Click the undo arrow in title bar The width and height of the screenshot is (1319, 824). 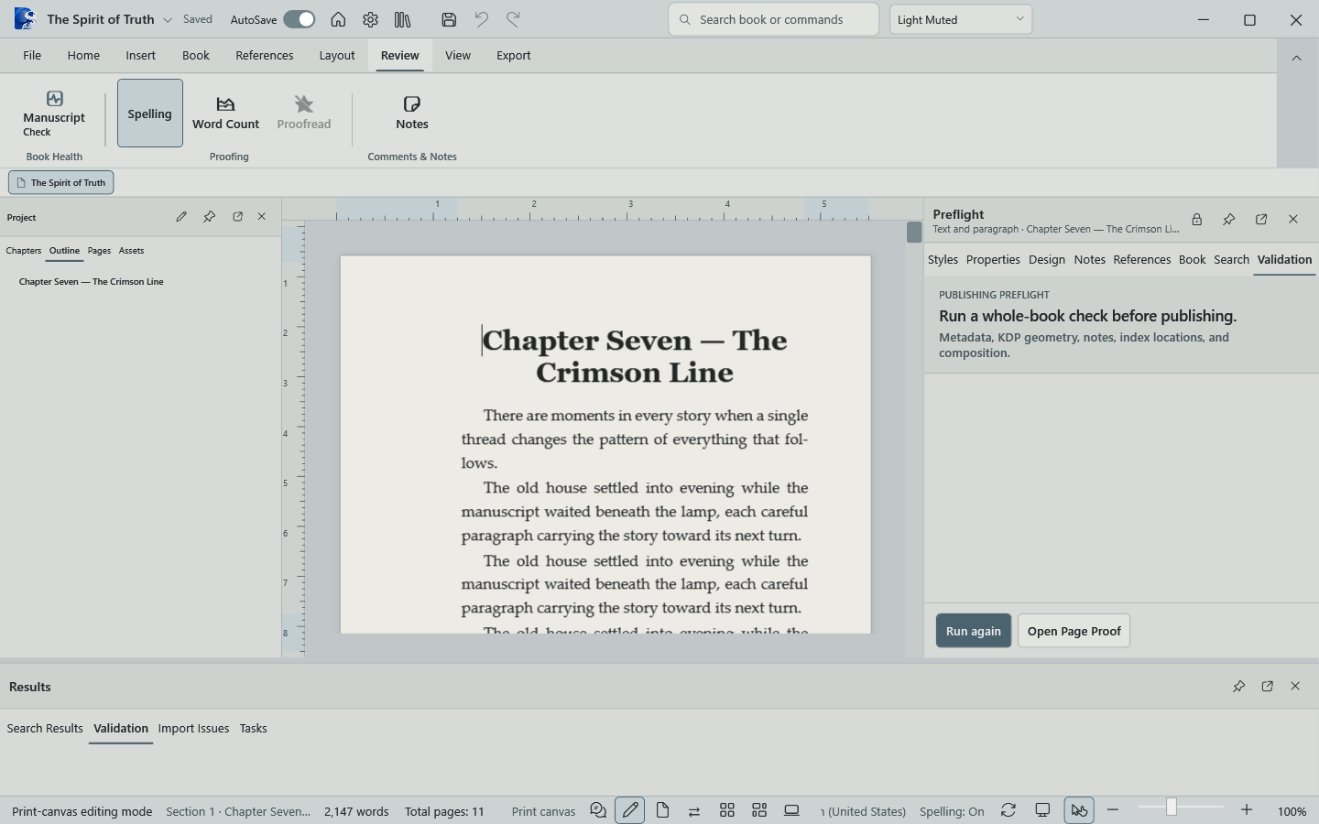(481, 19)
